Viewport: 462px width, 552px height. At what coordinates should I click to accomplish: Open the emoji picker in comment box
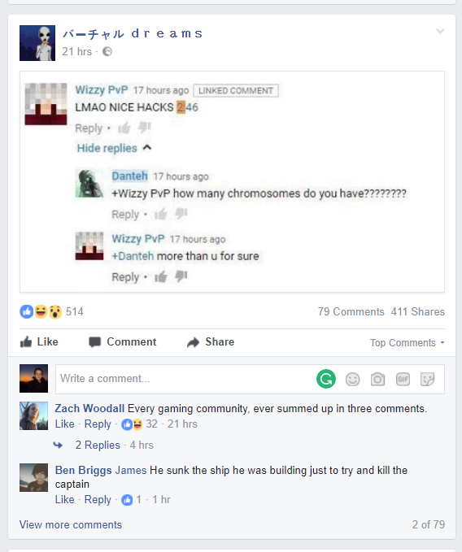click(x=352, y=379)
